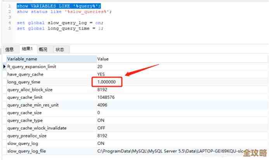Click the Value column header
The width and height of the screenshot is (269, 160).
click(x=182, y=59)
